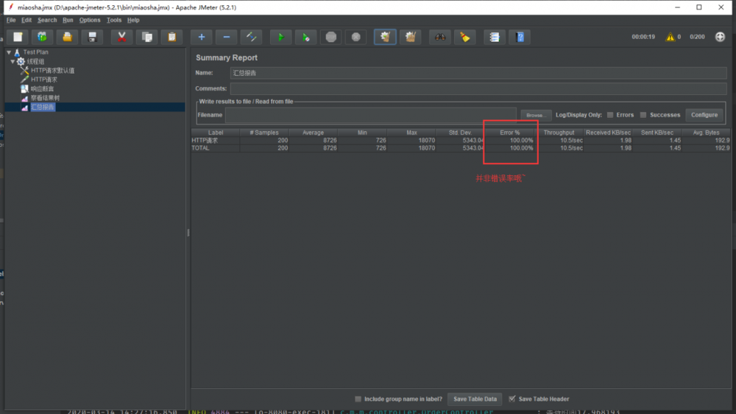Click the Shutdown threads icon
Viewport: 736px width, 414px height.
(x=355, y=37)
